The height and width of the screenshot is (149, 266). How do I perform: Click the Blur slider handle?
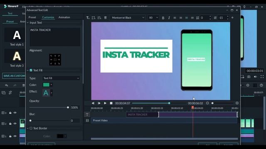pyautogui.click(x=30, y=120)
